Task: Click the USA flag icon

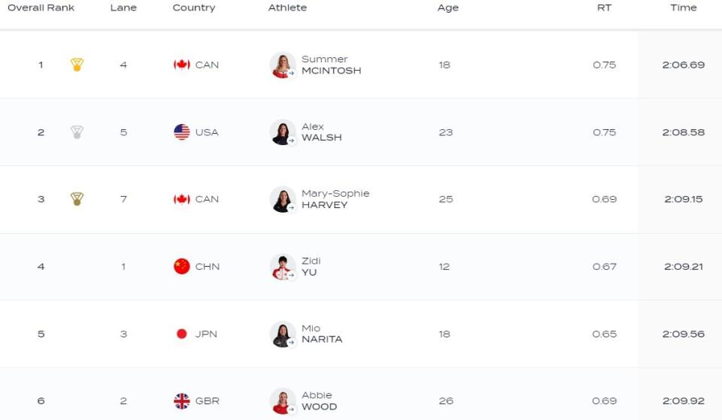Action: [182, 132]
